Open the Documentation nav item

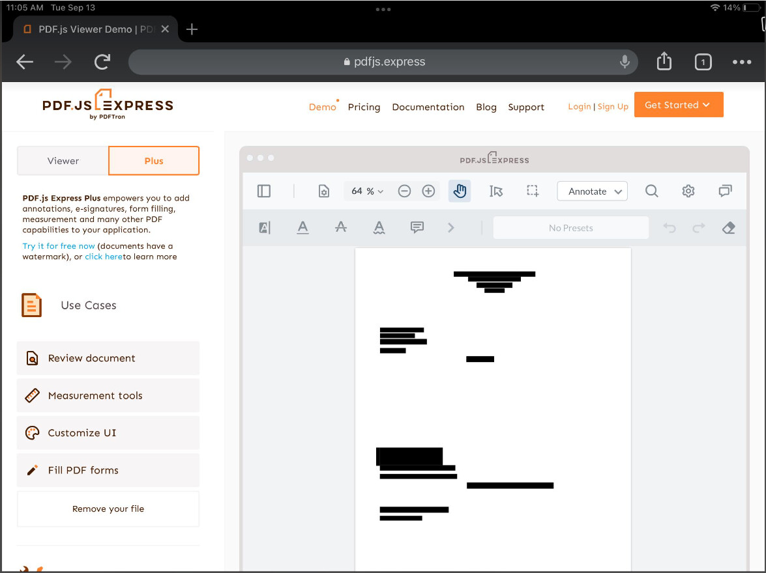point(428,107)
